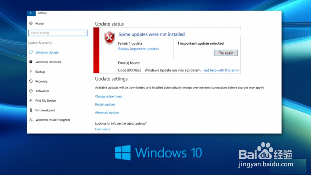Click "Windows Update ran into a problem." text
This screenshot has width=311, height=175.
pyautogui.click(x=173, y=70)
